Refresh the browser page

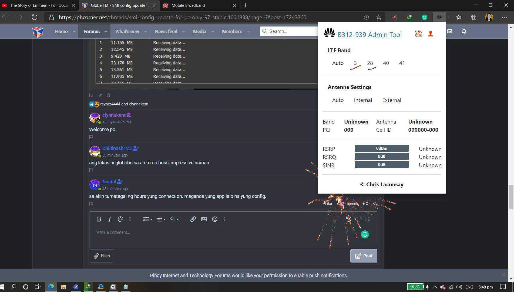click(x=34, y=17)
